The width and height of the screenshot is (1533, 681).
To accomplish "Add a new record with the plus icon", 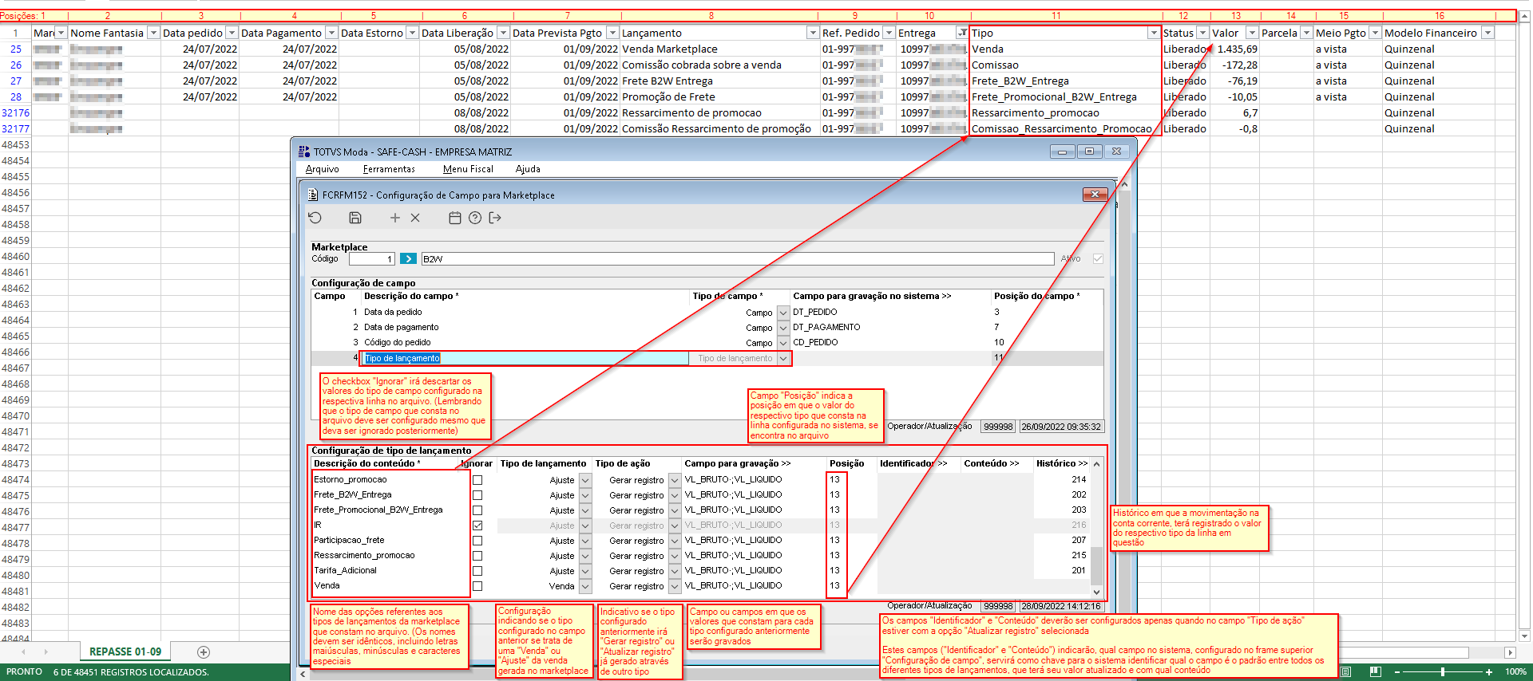I will point(394,218).
